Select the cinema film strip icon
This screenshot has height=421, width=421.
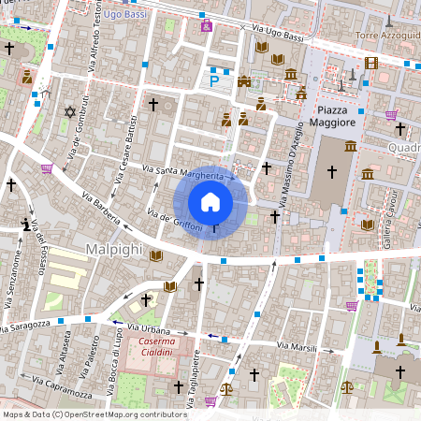pyautogui.click(x=371, y=63)
